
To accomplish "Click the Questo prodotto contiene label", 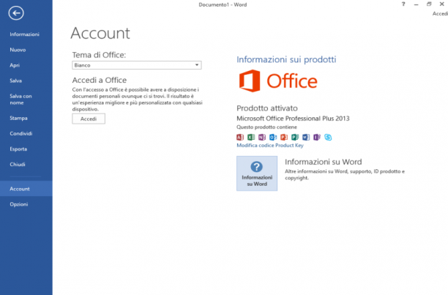I will (266, 127).
